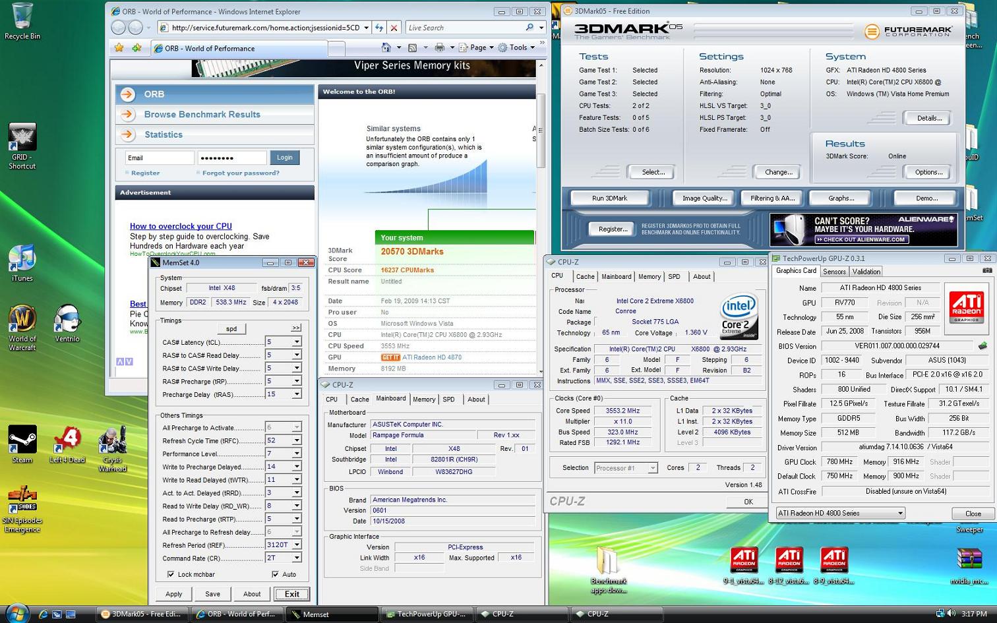This screenshot has height=623, width=997.
Task: Open the Refresh Cycle Time (tRFC) dropdown
Action: click(297, 440)
